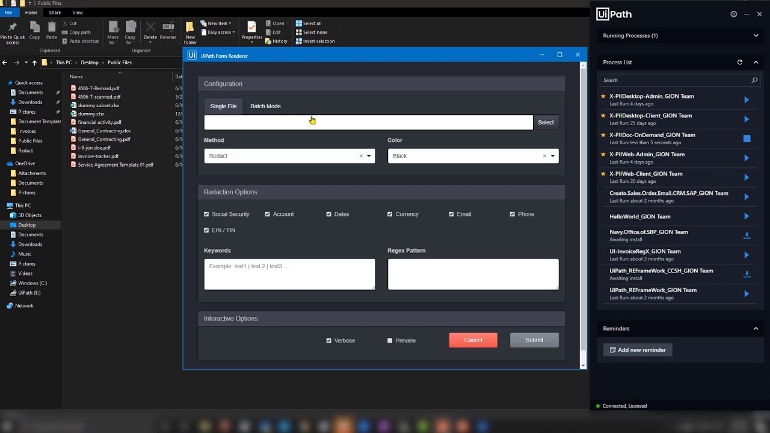Click Invert selection in Explorer
The height and width of the screenshot is (433, 770).
[315, 41]
